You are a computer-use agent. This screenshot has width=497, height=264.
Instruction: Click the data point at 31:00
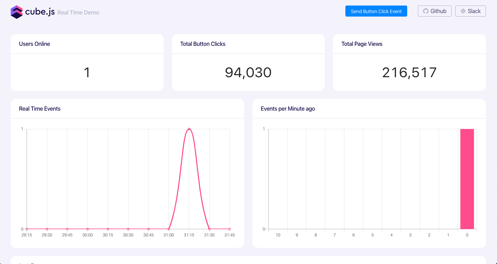(169, 229)
